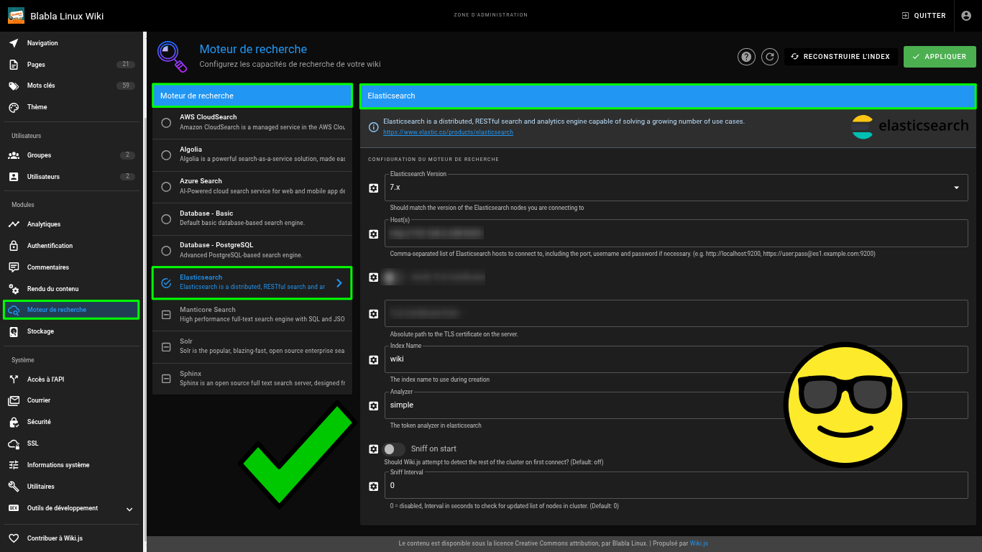Click the Informations système sliders icon

(14, 465)
